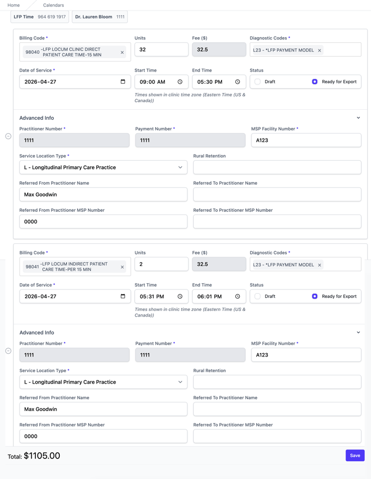Click the Save button
371x479 pixels.
[x=355, y=455]
